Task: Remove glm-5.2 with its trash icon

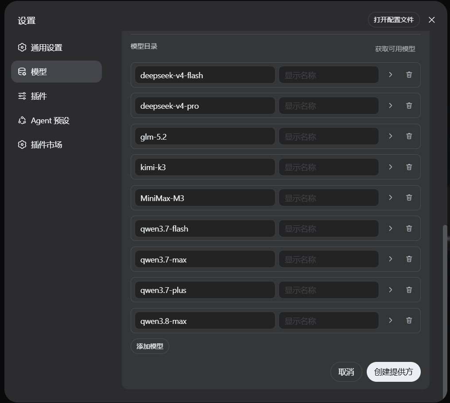Action: 409,136
